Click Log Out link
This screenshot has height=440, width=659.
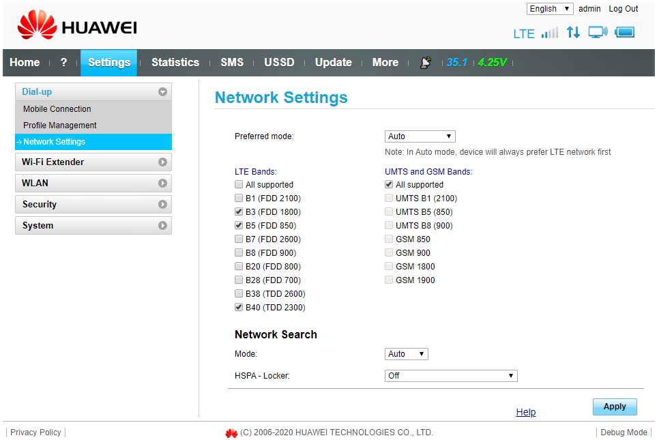click(x=624, y=9)
